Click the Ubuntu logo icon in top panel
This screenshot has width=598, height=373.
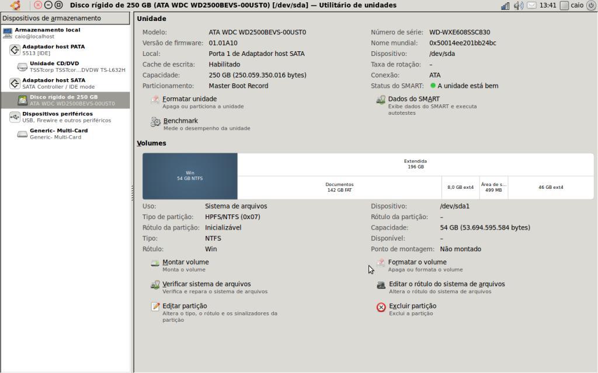coord(15,5)
